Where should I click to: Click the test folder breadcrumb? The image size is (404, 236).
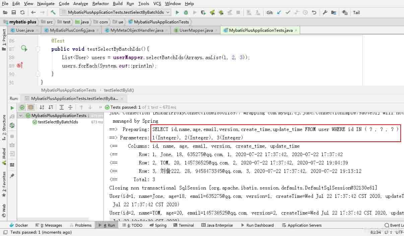(x=64, y=22)
